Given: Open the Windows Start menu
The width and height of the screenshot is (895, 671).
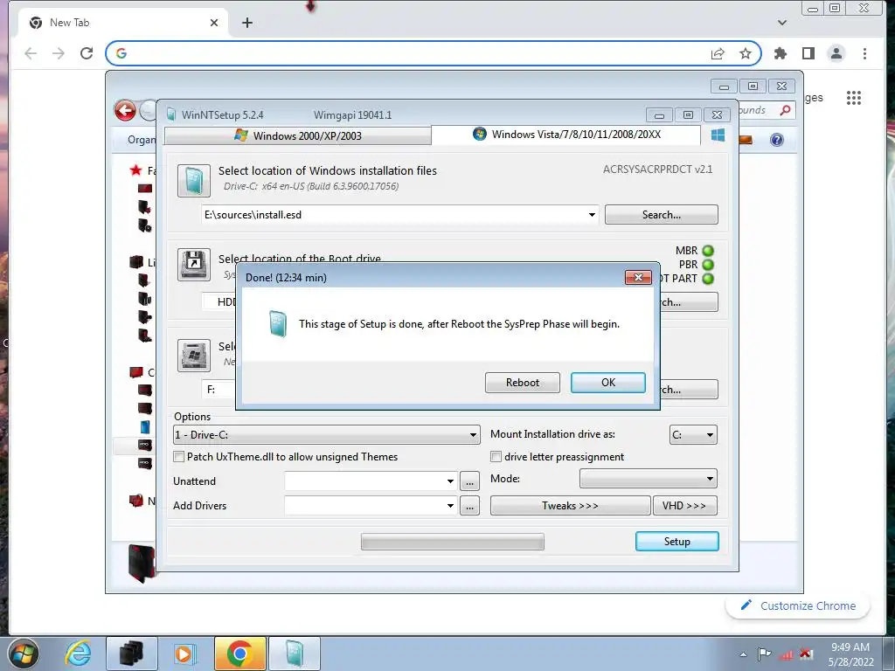Looking at the screenshot, I should click(23, 654).
